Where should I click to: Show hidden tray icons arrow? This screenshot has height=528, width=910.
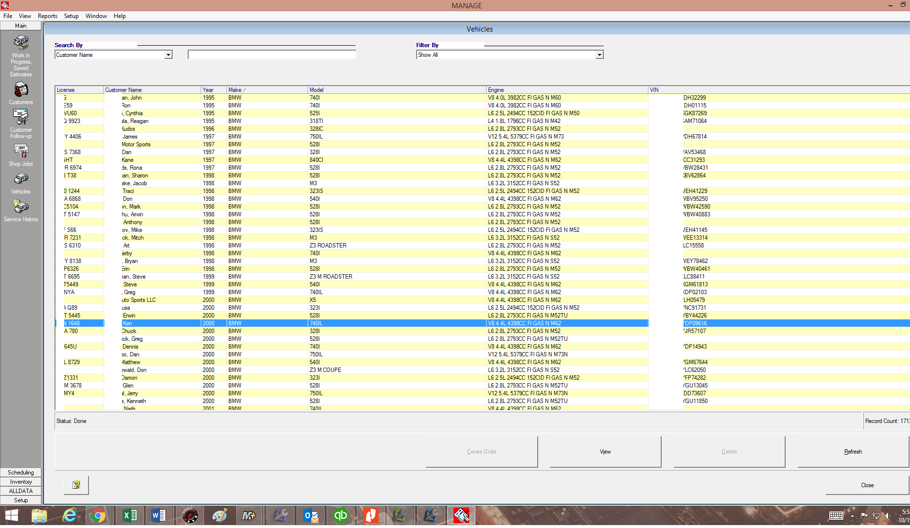852,516
